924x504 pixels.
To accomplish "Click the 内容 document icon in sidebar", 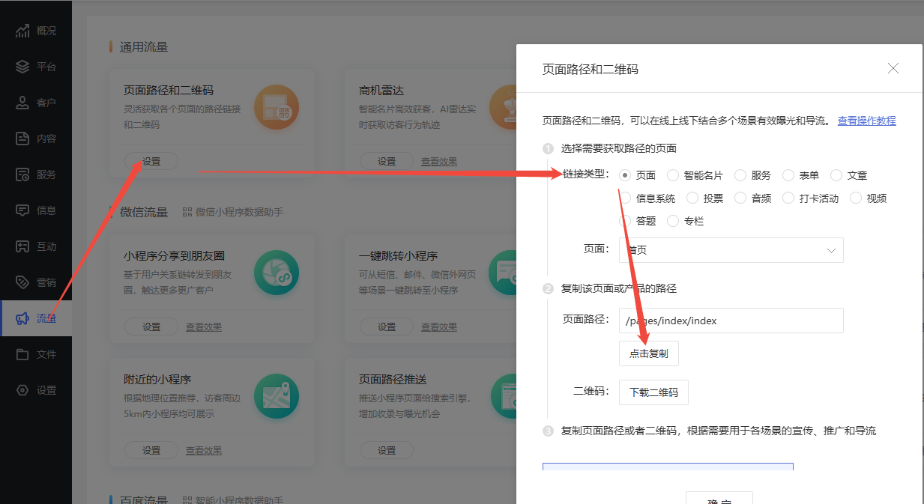I will click(x=22, y=139).
